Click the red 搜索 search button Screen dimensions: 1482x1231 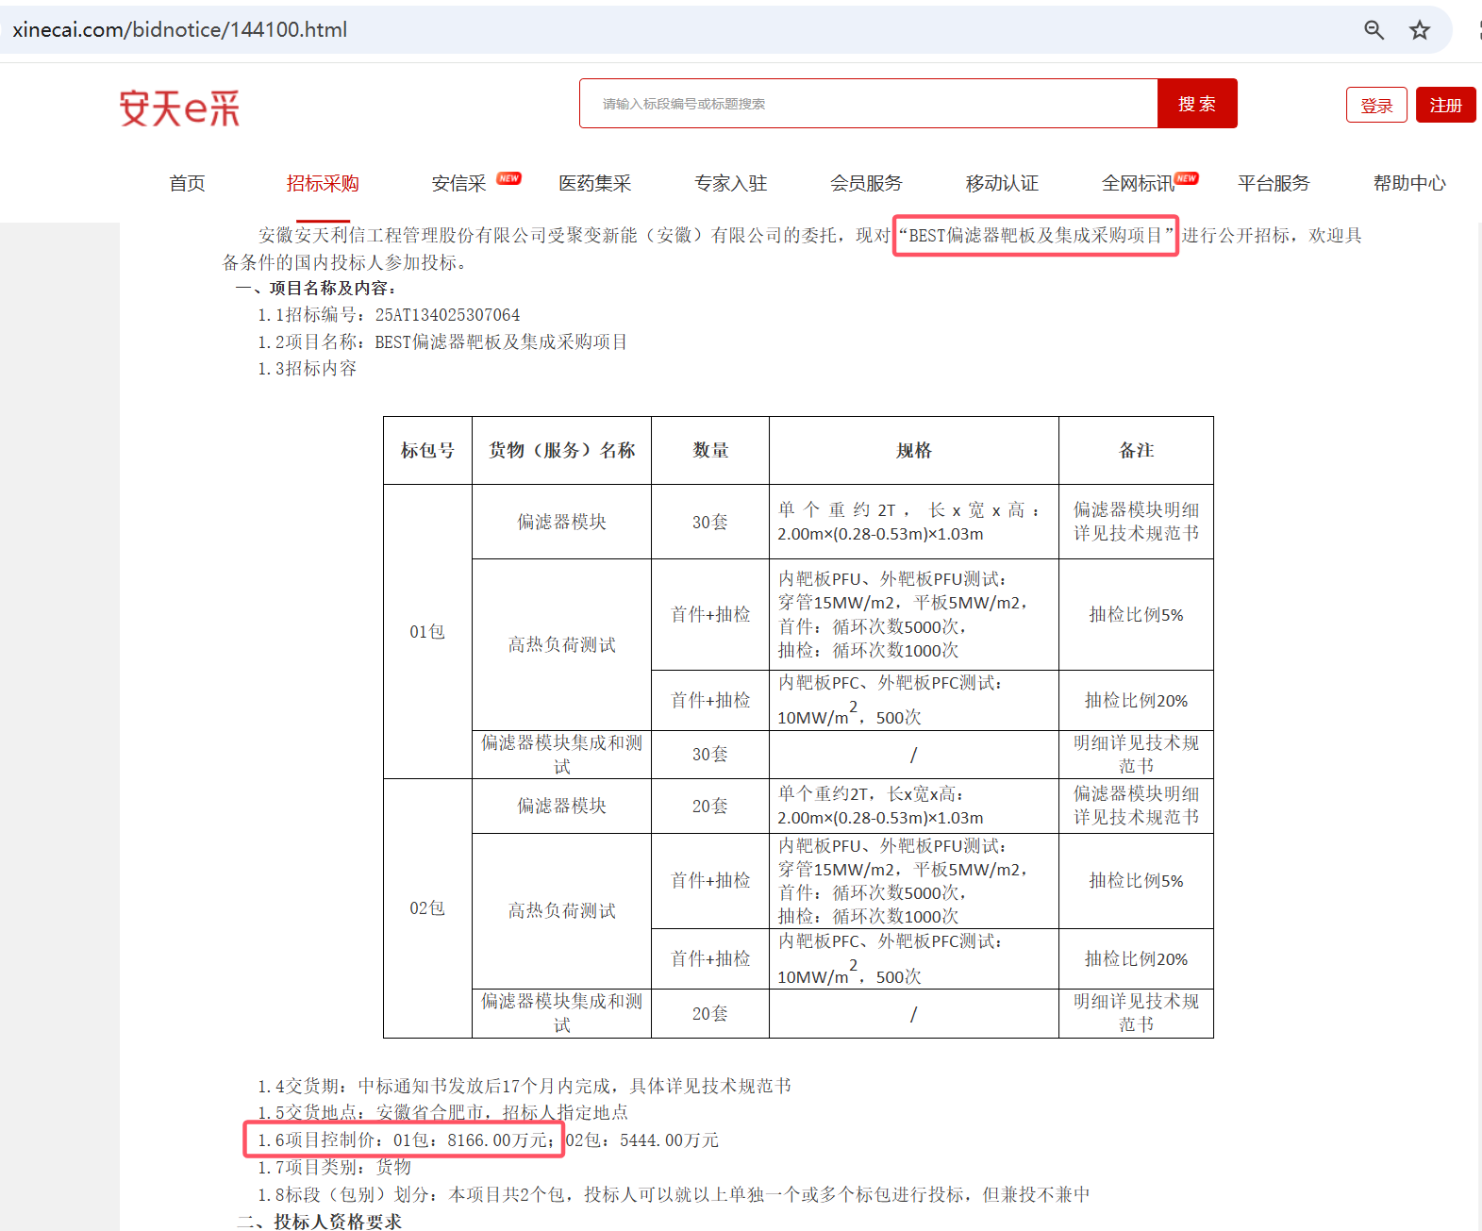tap(1197, 104)
